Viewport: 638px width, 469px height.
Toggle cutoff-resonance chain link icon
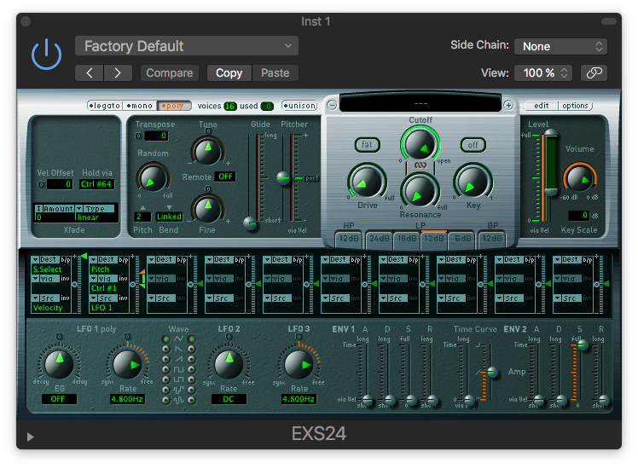tap(420, 165)
